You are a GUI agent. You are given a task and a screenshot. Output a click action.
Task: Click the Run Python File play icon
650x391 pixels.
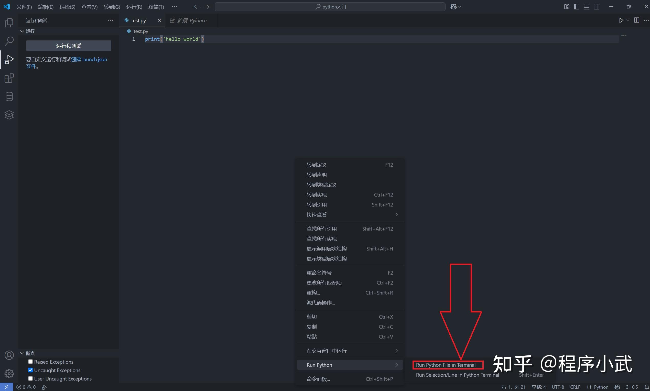[x=621, y=20]
